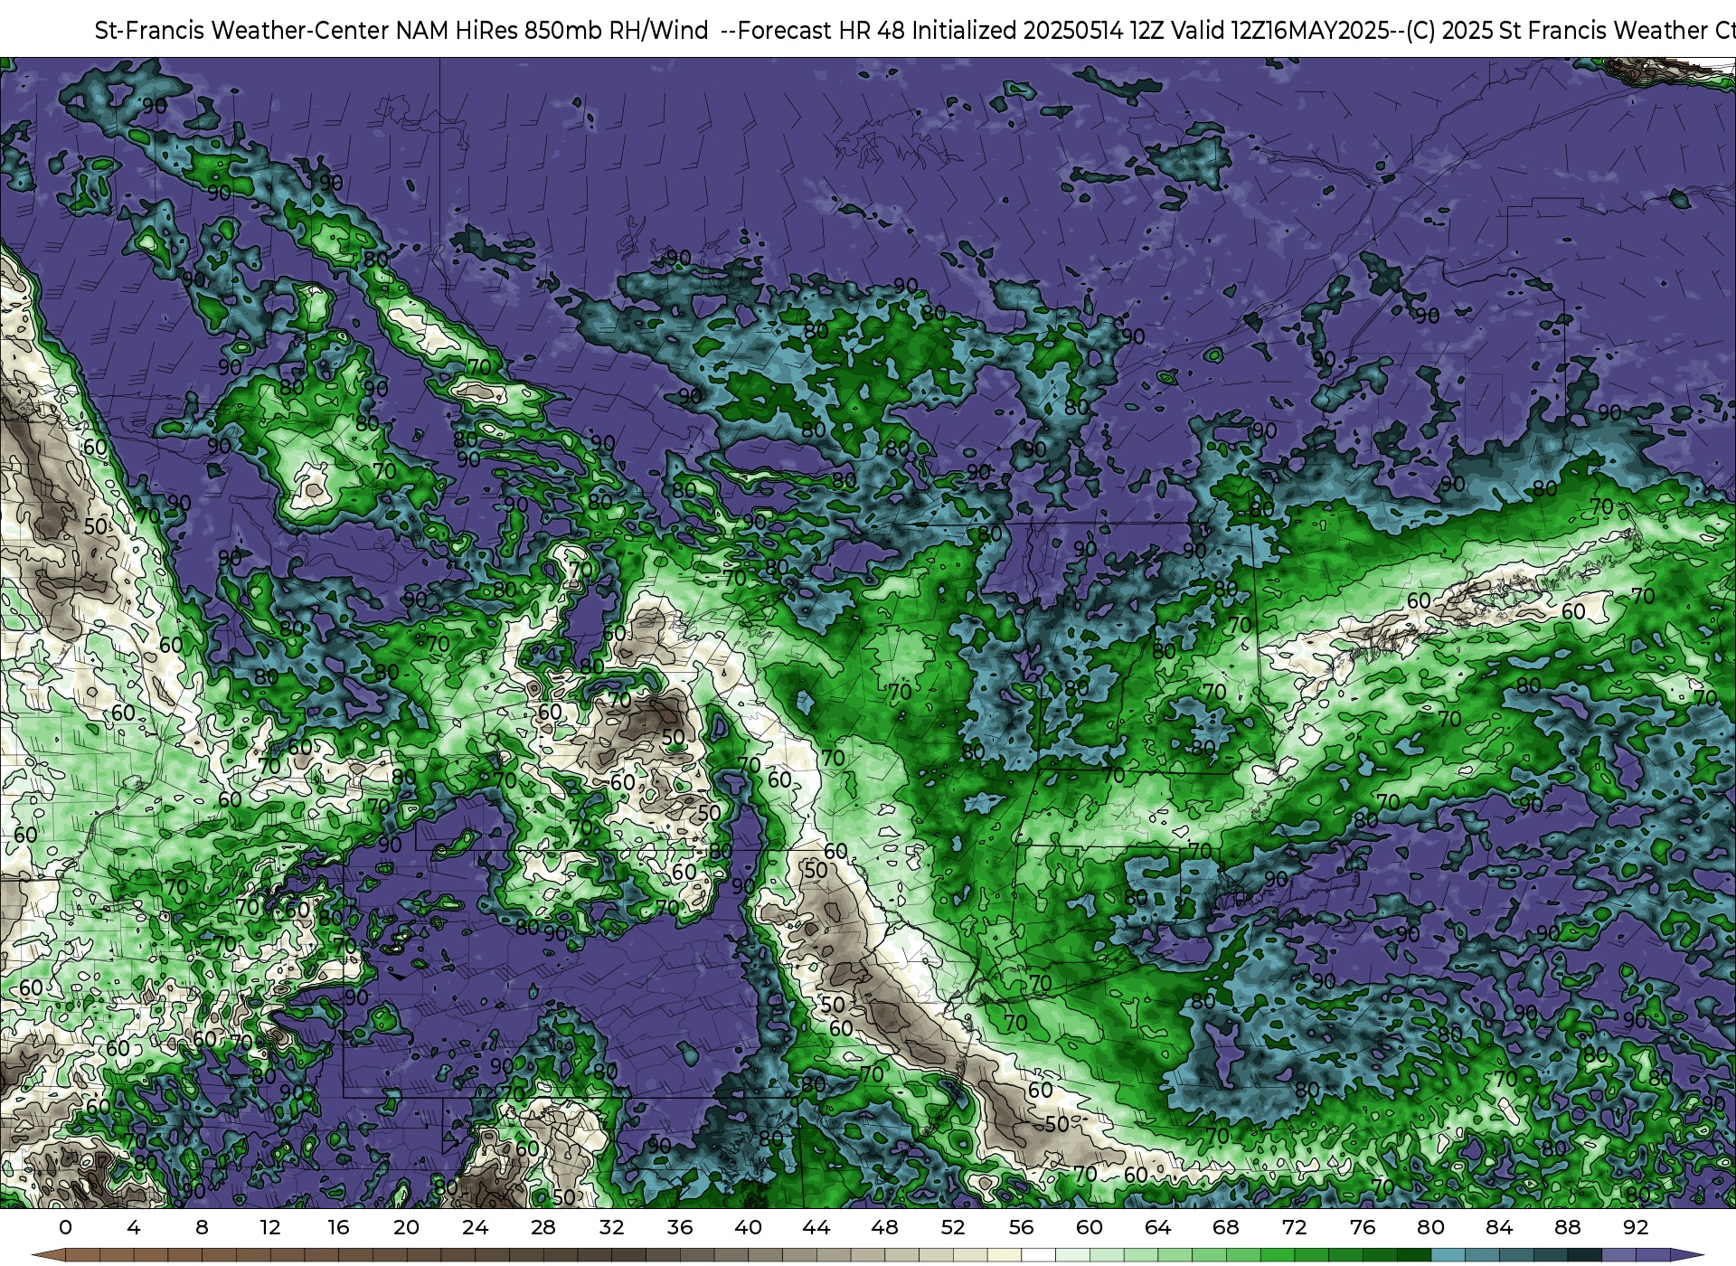Viewport: 1736px width, 1266px height.
Task: Click the colorbar scale label 64
Action: pos(1157,1227)
